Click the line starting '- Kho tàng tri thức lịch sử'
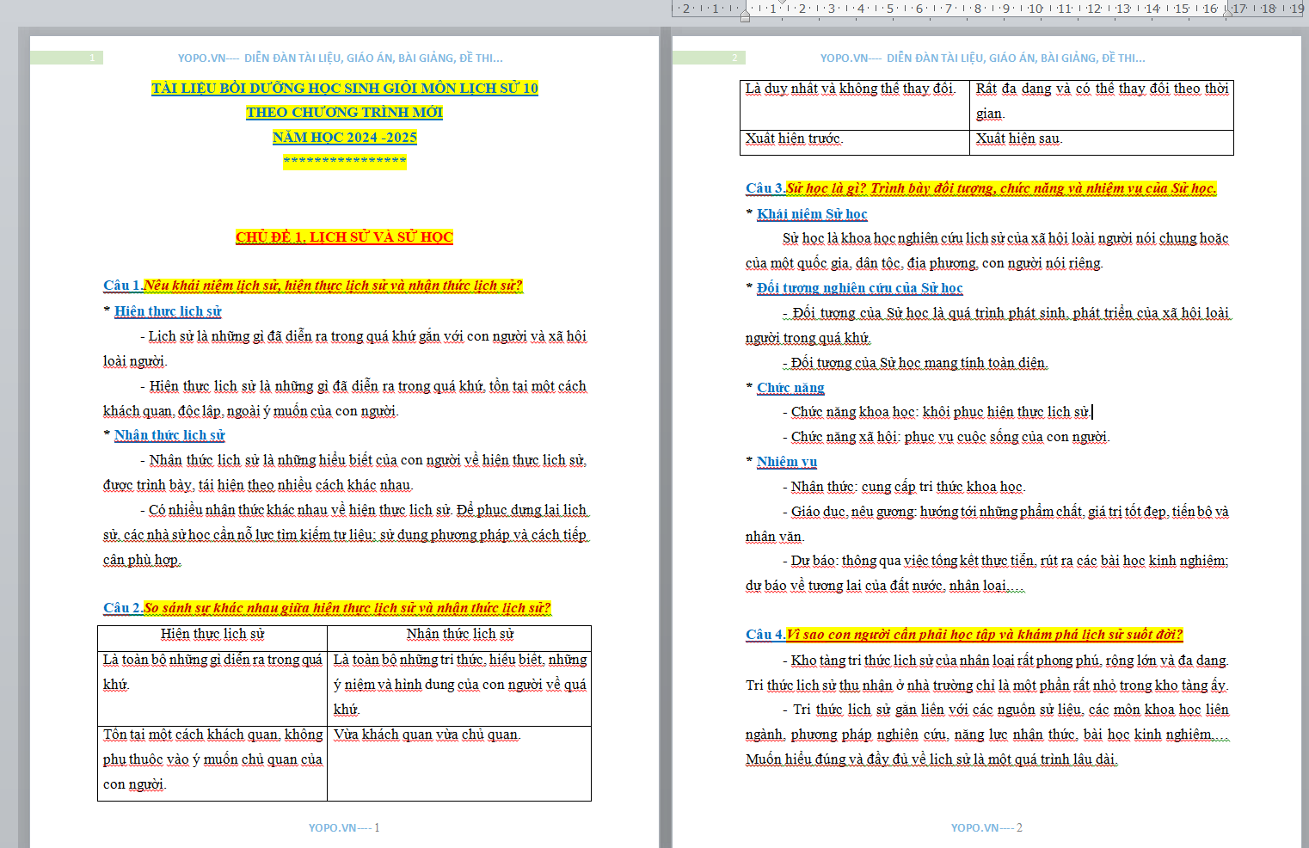This screenshot has height=848, width=1309. click(1005, 661)
